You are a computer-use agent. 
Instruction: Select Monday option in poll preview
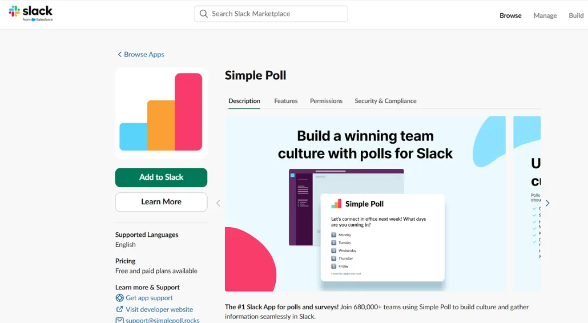[341, 235]
